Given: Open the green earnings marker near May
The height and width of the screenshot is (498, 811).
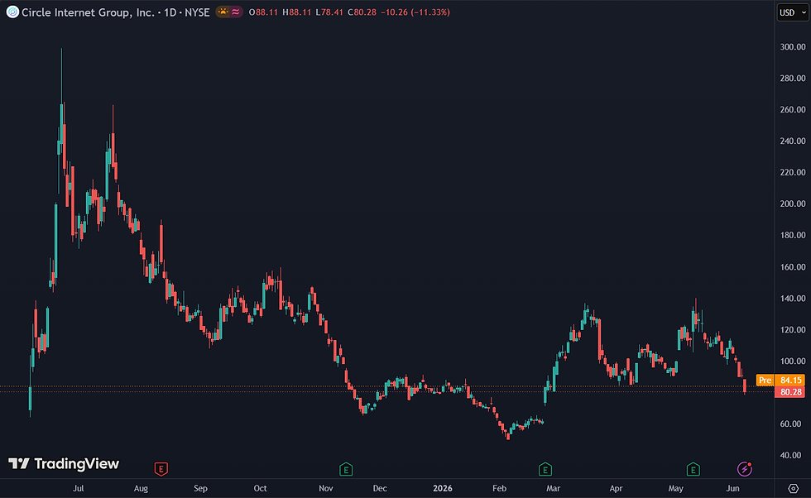Looking at the screenshot, I should coord(693,470).
